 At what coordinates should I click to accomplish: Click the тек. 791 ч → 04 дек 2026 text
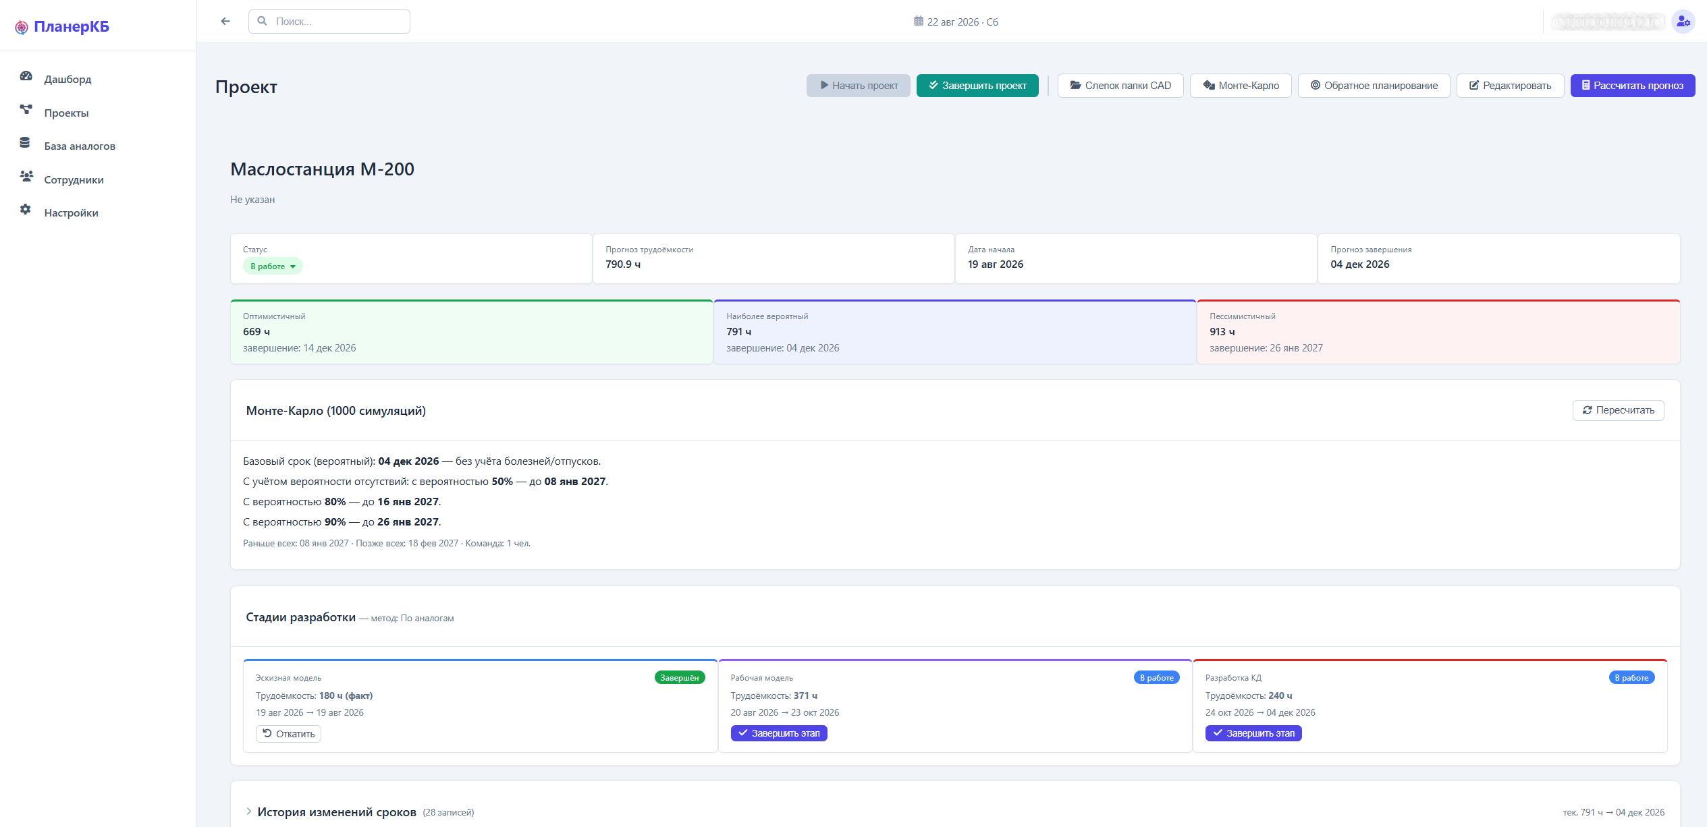pos(1614,813)
